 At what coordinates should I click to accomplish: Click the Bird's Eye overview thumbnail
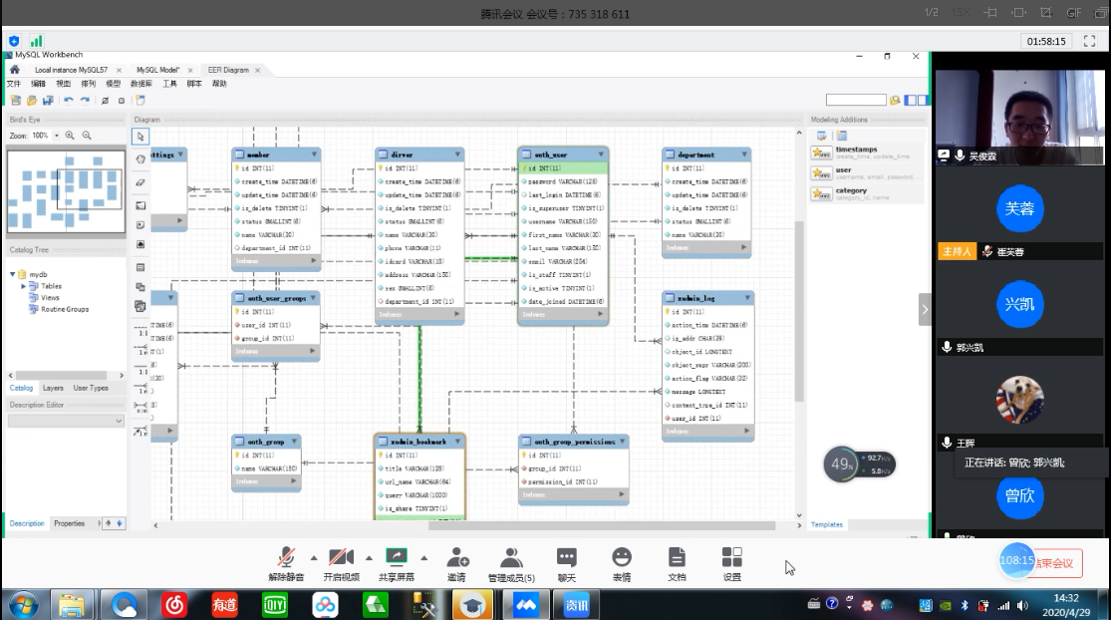pos(66,193)
